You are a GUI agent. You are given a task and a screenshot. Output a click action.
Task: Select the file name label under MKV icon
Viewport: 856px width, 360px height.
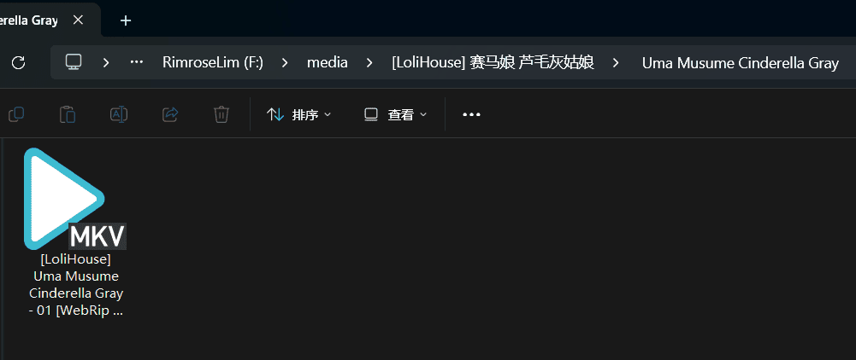coord(76,285)
